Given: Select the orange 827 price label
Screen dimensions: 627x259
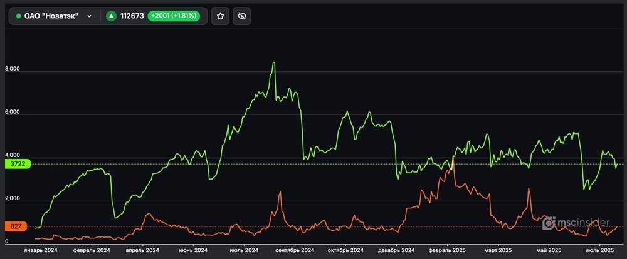Looking at the screenshot, I should (14, 226).
